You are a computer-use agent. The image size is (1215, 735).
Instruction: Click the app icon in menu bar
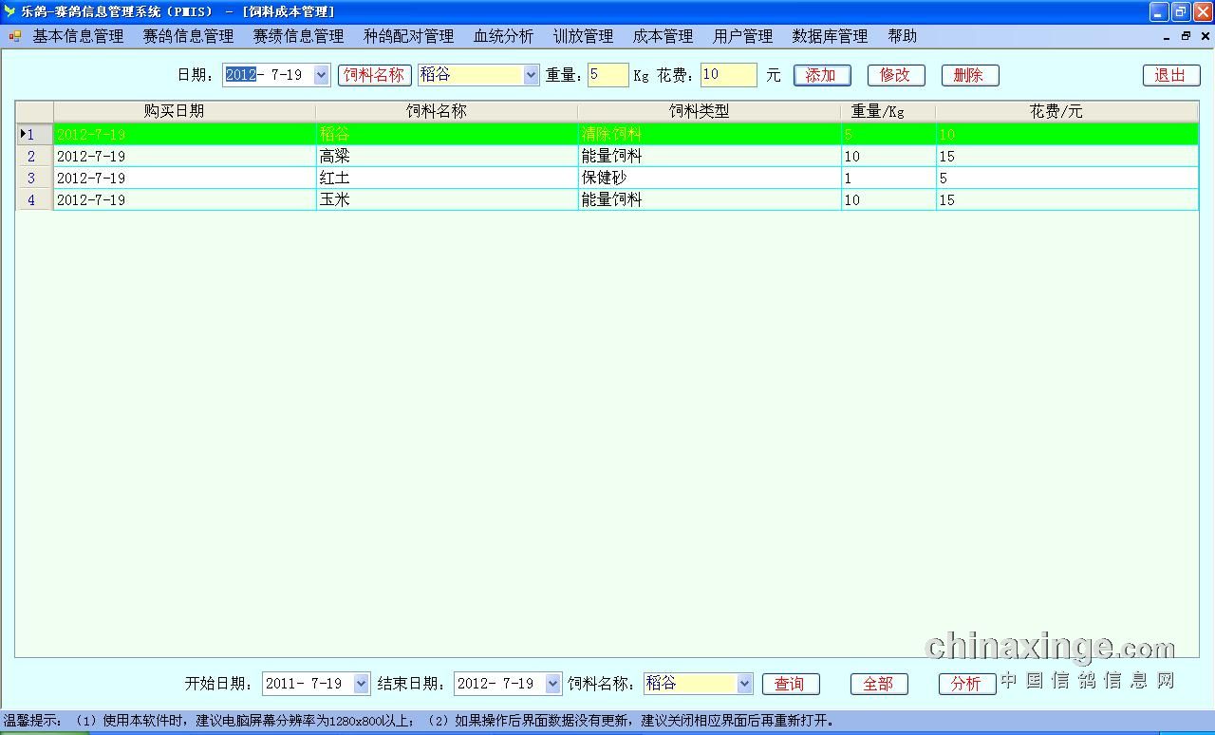point(15,36)
